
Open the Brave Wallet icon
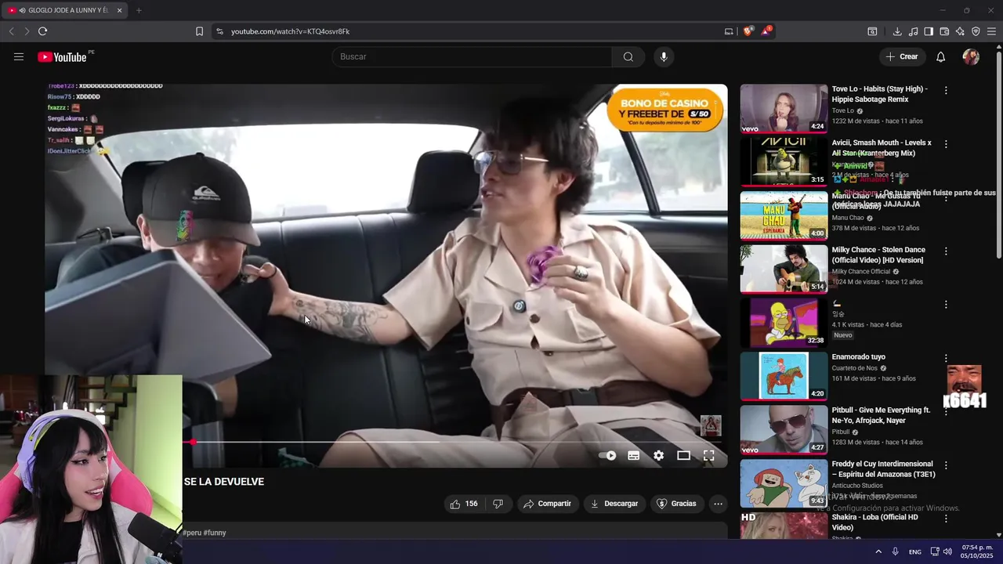(944, 31)
